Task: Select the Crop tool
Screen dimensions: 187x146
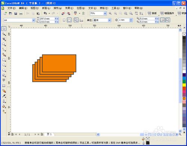Action: coord(4,39)
